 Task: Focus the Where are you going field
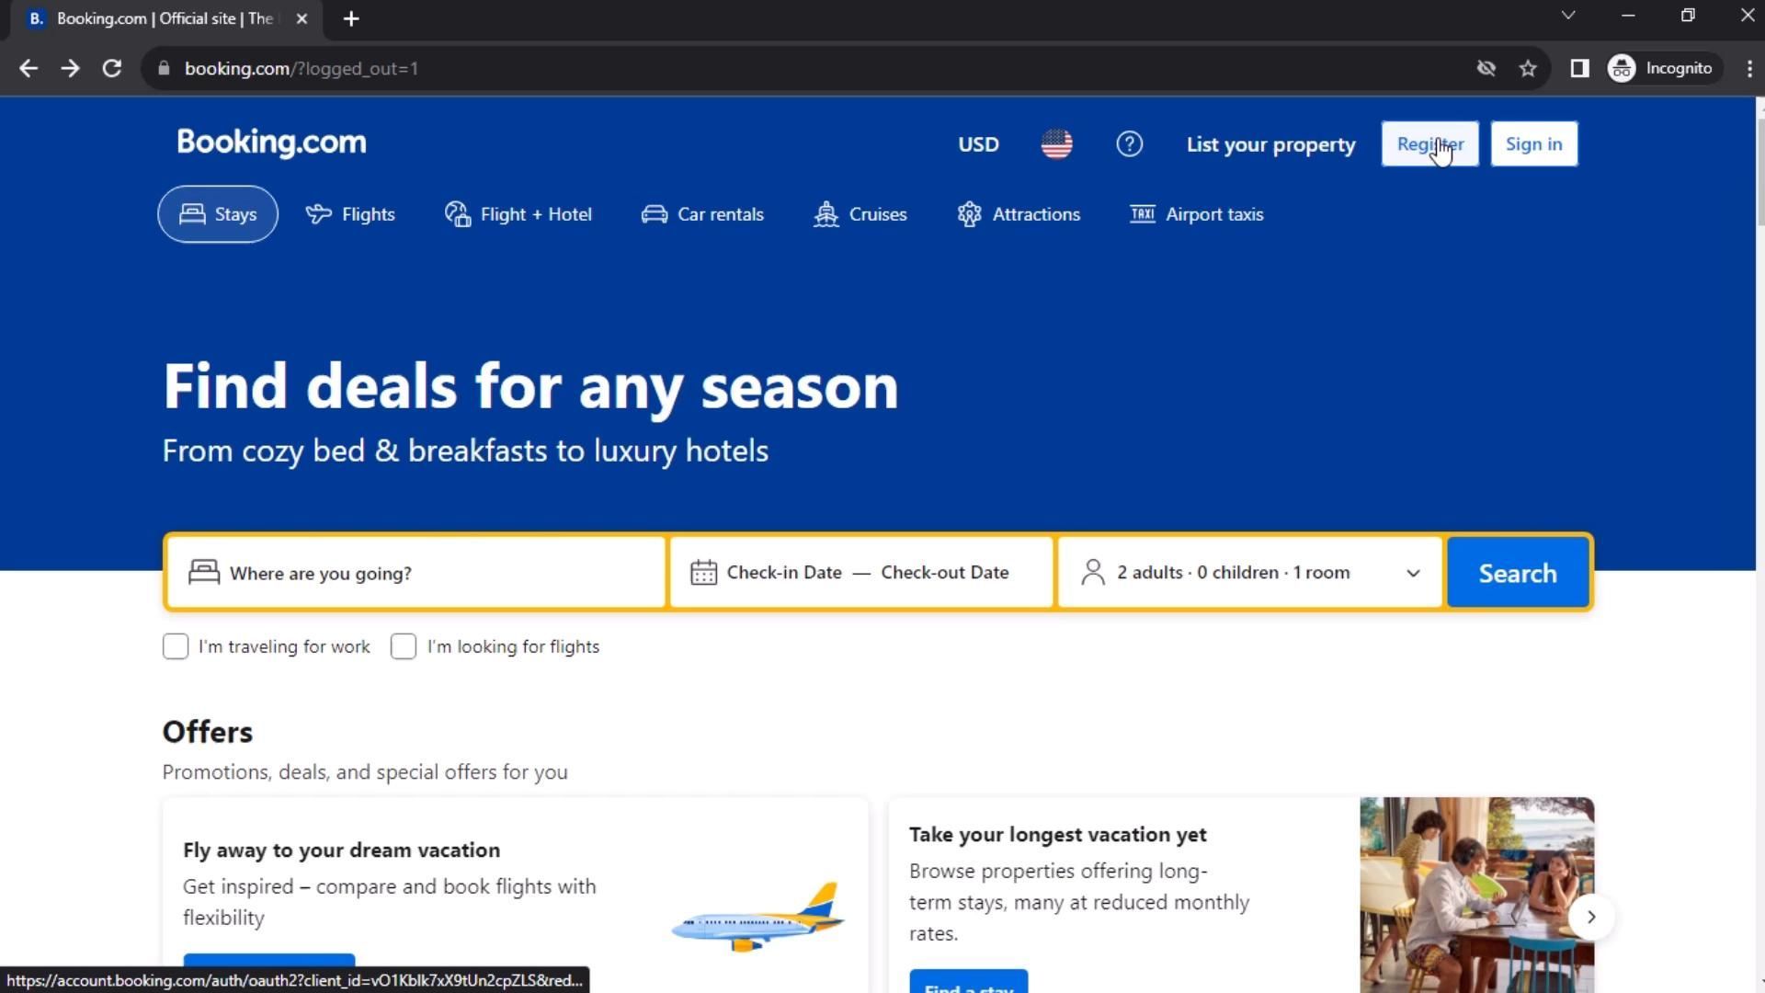[x=416, y=573]
